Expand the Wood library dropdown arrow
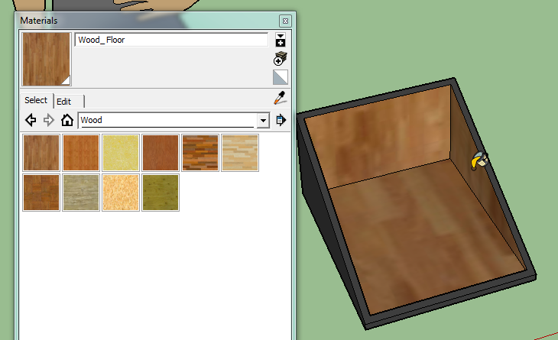The image size is (558, 340). tap(263, 120)
